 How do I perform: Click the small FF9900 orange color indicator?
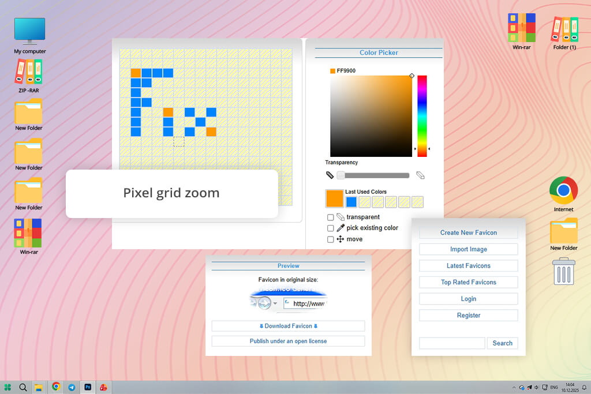[x=333, y=71]
